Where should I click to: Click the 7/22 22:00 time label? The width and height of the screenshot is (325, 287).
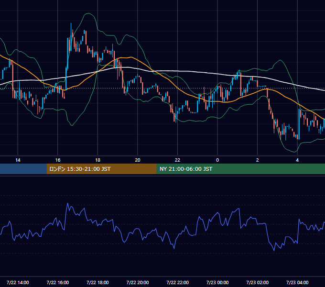(x=178, y=282)
